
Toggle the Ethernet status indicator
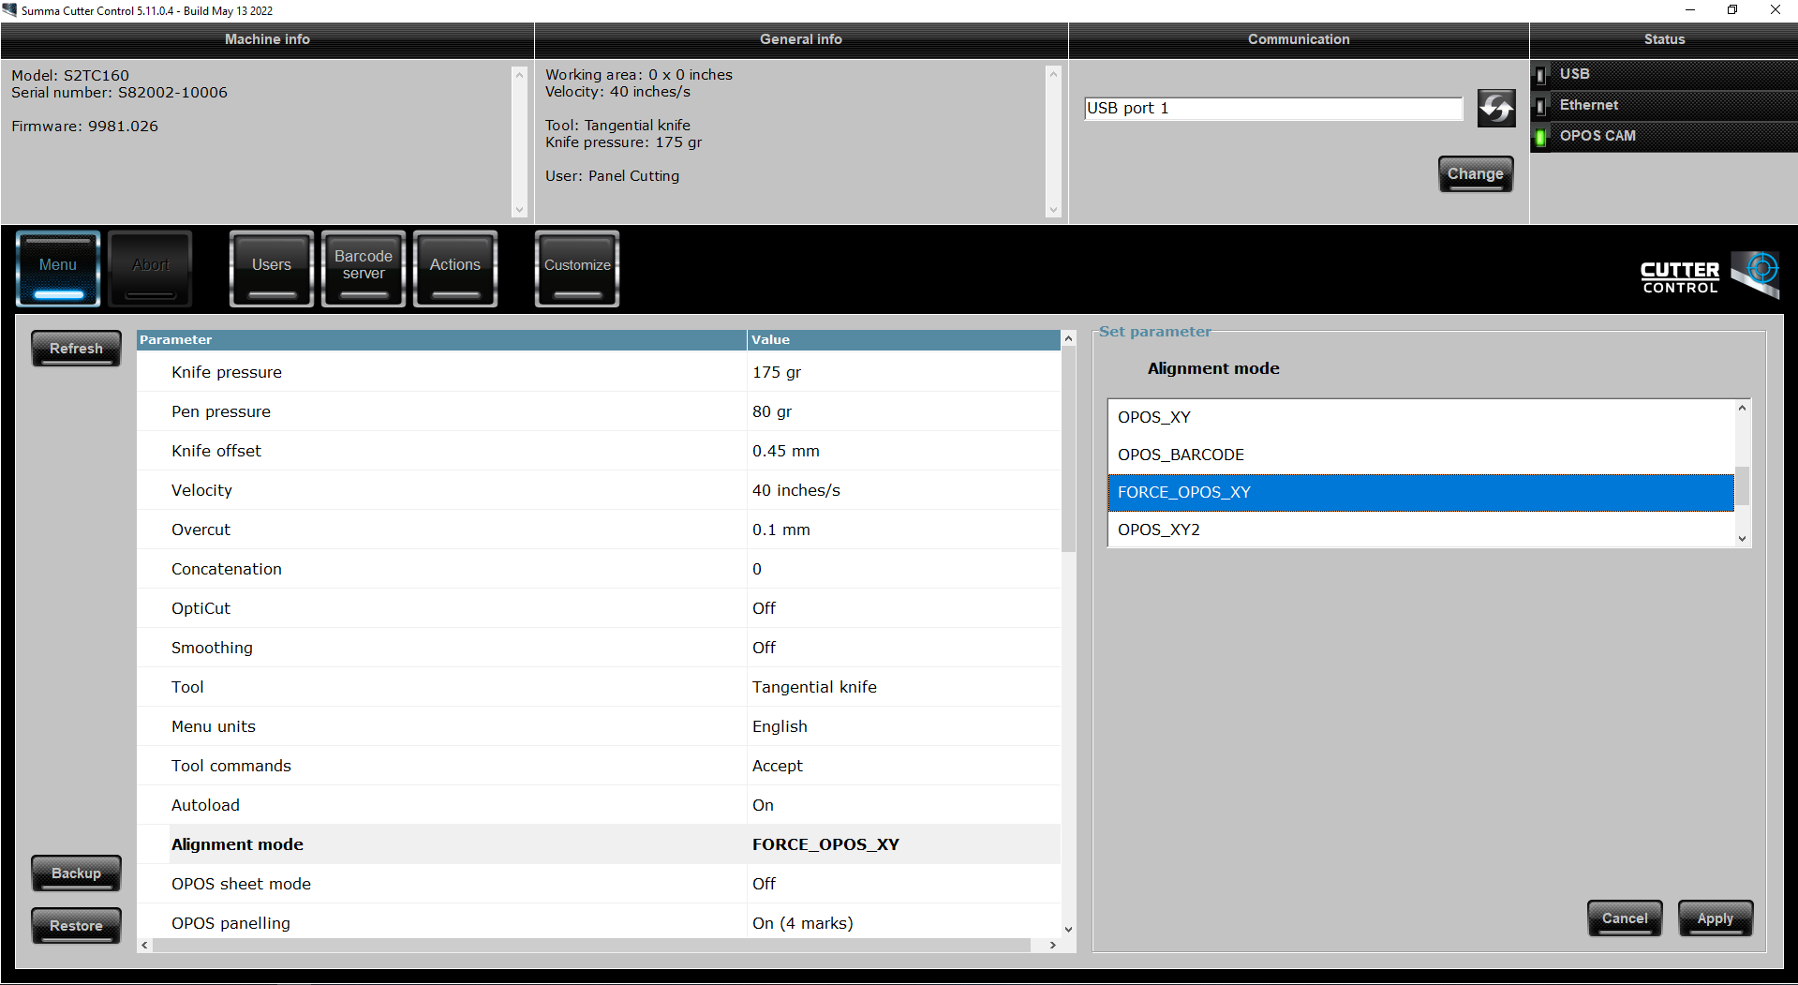1540,106
